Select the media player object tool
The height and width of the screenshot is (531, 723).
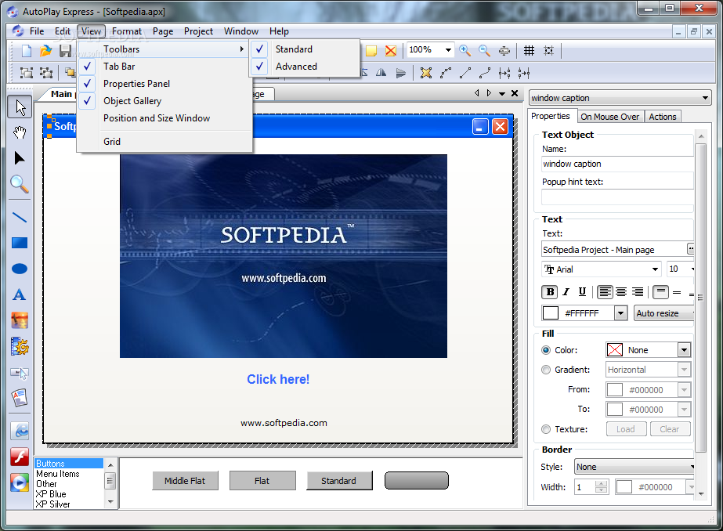[20, 482]
